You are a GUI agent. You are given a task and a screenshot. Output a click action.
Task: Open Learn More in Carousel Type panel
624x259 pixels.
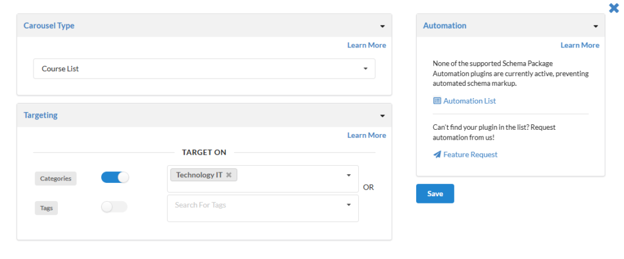(x=366, y=45)
